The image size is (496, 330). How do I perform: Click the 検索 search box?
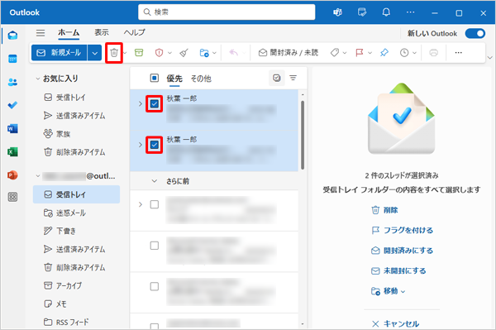(x=227, y=12)
